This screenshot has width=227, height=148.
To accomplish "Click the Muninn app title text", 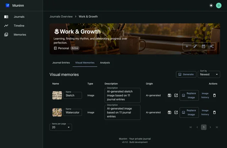I will click(x=18, y=6).
